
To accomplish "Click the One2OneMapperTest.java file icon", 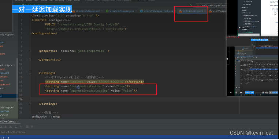I will point(141,11).
